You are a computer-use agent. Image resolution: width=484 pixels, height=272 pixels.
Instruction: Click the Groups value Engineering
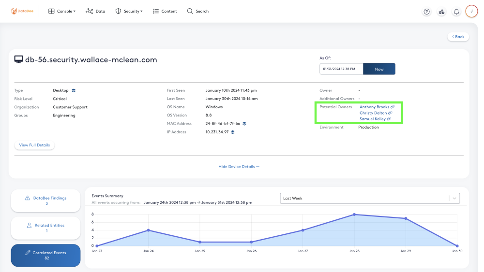click(64, 115)
